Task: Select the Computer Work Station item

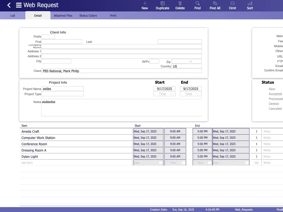Action: [x=76, y=138]
